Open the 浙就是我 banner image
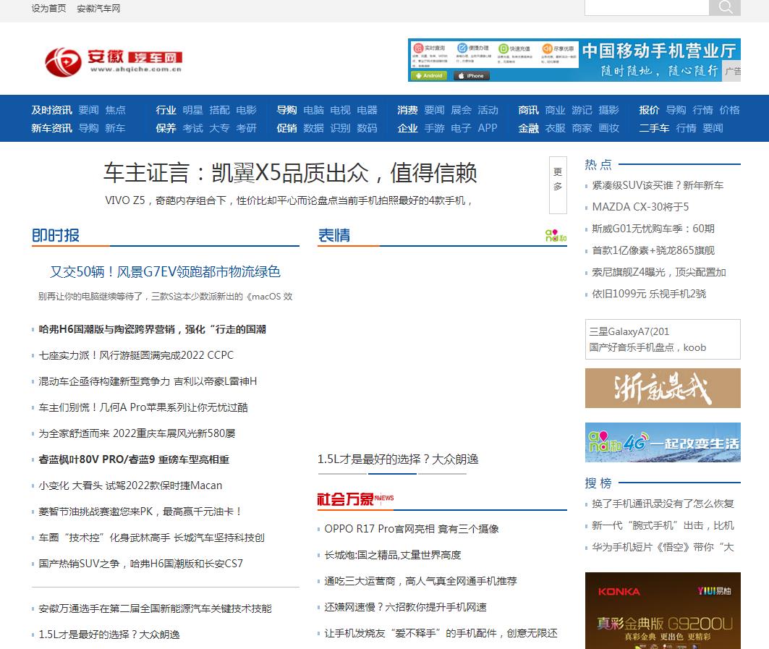The height and width of the screenshot is (649, 769). tap(663, 388)
